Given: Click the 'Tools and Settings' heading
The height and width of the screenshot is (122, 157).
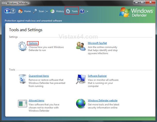Looking at the screenshot, I should 26,30.
